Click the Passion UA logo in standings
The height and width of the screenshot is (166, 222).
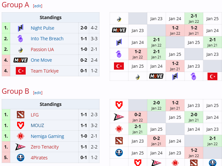coord(20,50)
